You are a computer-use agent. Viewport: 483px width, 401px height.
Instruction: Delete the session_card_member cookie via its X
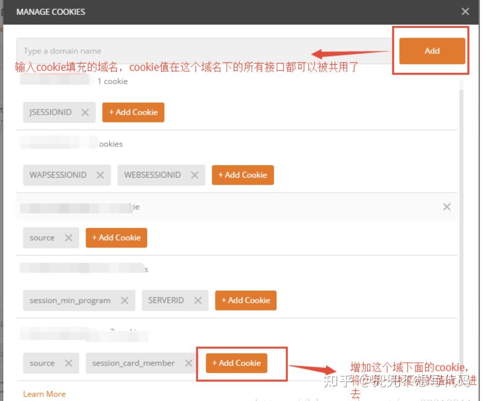click(x=188, y=363)
